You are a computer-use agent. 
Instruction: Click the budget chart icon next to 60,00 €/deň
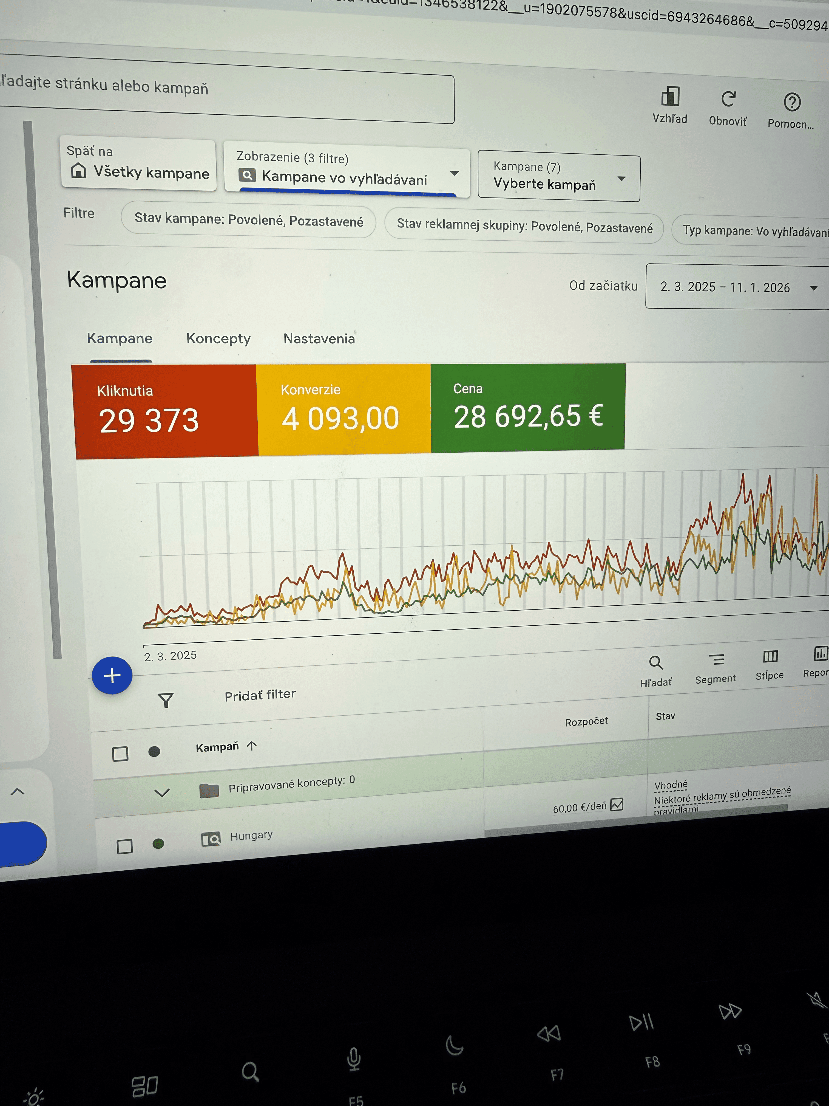click(617, 805)
